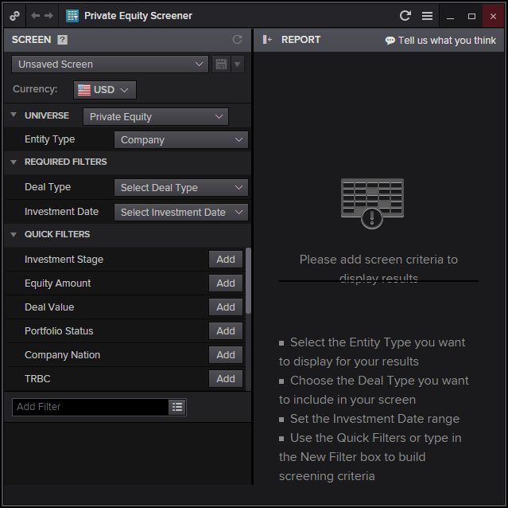This screenshot has width=508, height=508.
Task: Click the quick filters vertical scrollbar
Action: 248,280
